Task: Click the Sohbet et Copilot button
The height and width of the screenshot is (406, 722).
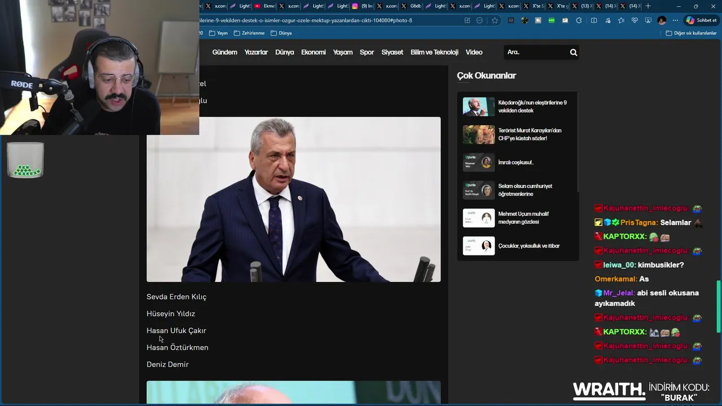Action: click(x=701, y=20)
